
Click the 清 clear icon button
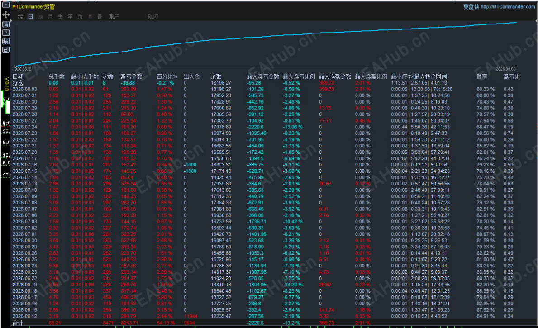pyautogui.click(x=6, y=24)
